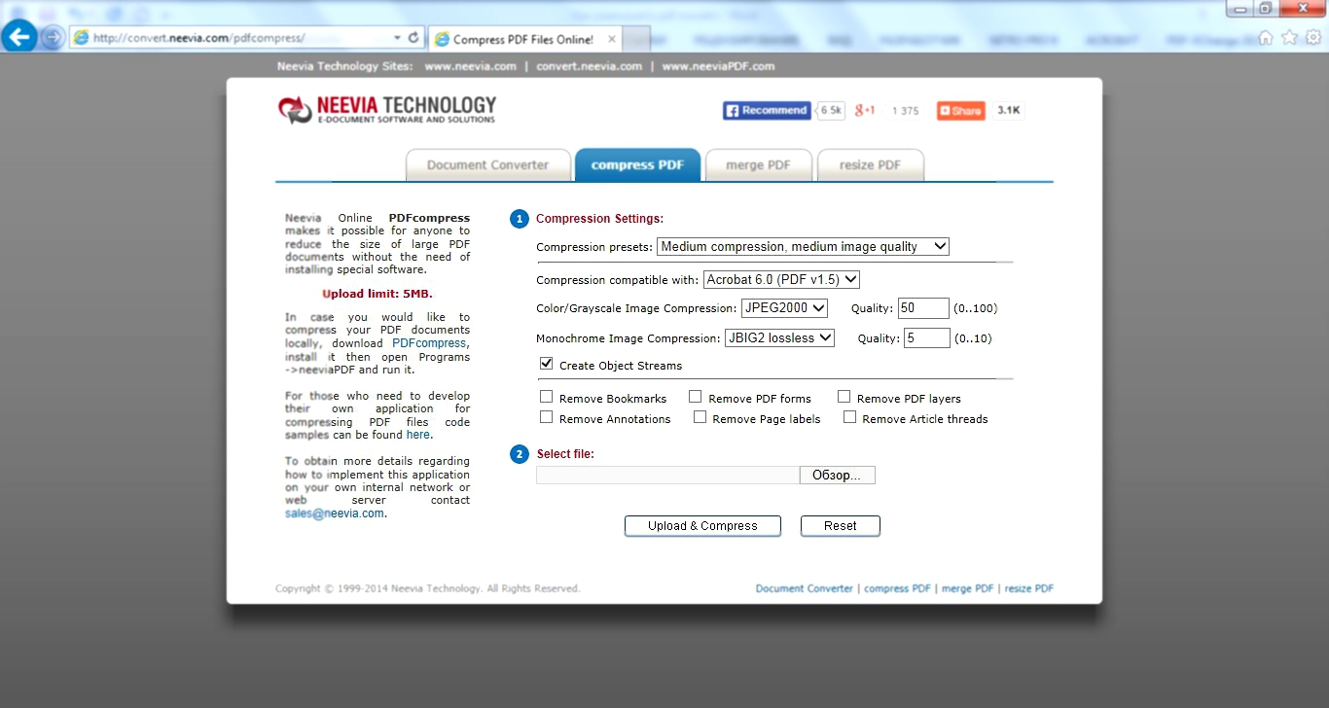Click the Facebook Recommend button
This screenshot has height=708, width=1329.
point(767,111)
